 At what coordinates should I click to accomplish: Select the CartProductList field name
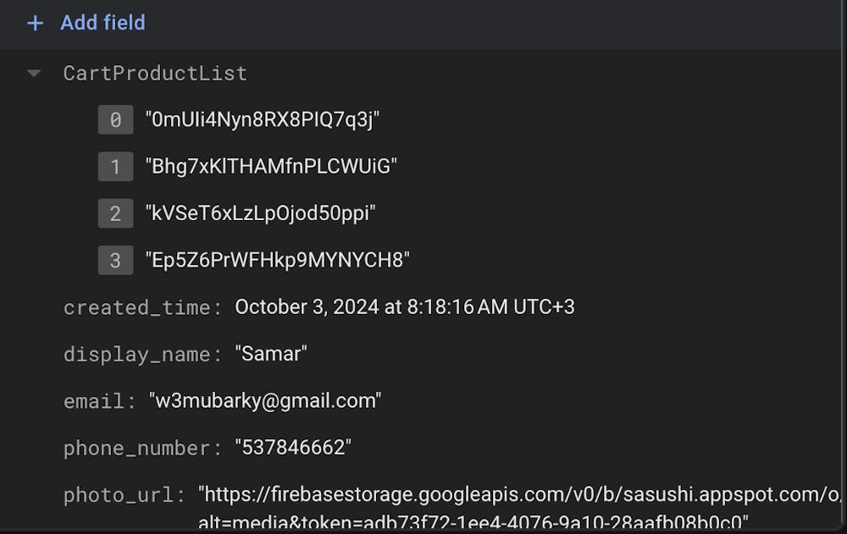pyautogui.click(x=155, y=74)
